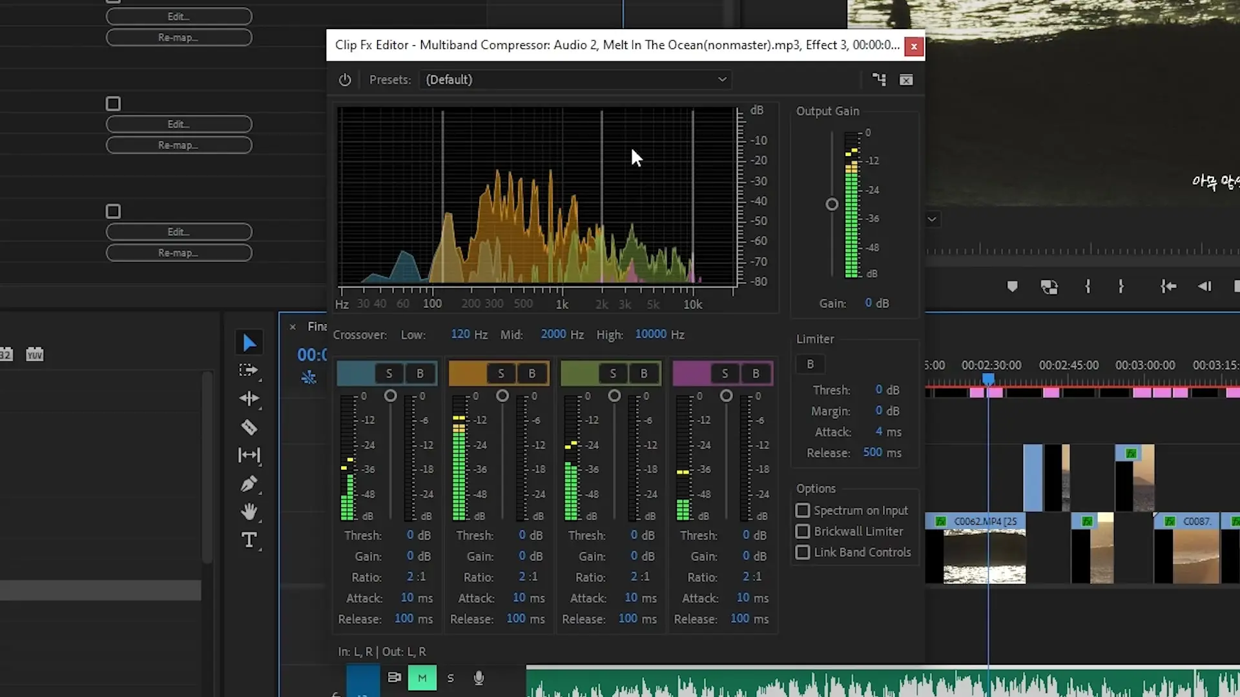Bypass the orange low-mid band
Viewport: 1240px width, 697px height.
(x=532, y=374)
